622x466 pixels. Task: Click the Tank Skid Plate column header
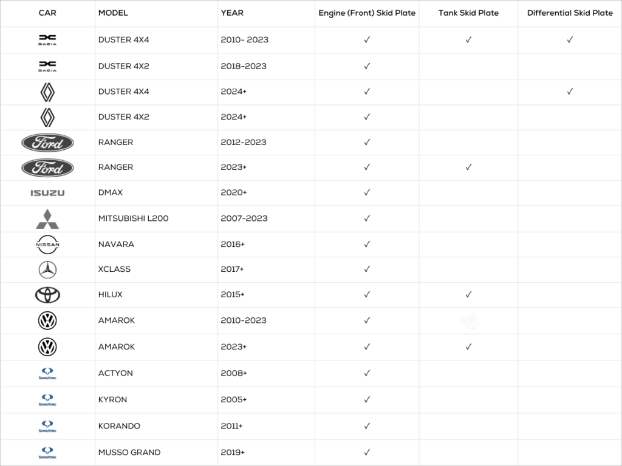(x=468, y=13)
